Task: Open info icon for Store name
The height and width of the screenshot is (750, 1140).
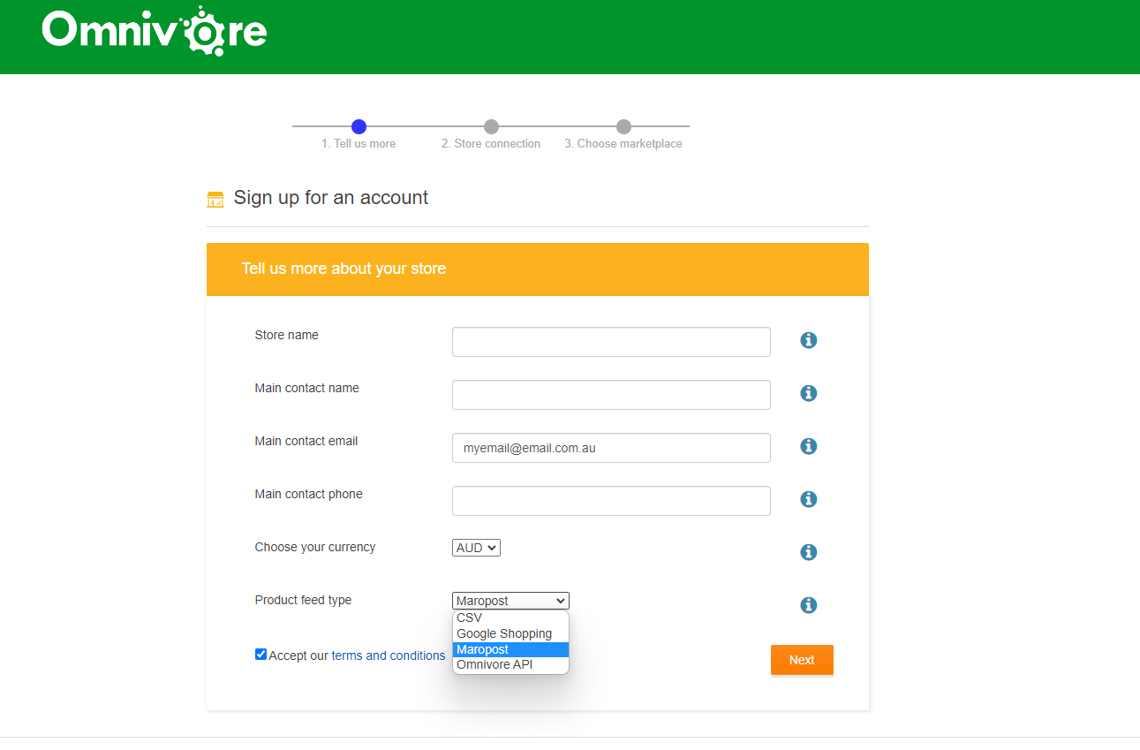Action: click(x=808, y=340)
